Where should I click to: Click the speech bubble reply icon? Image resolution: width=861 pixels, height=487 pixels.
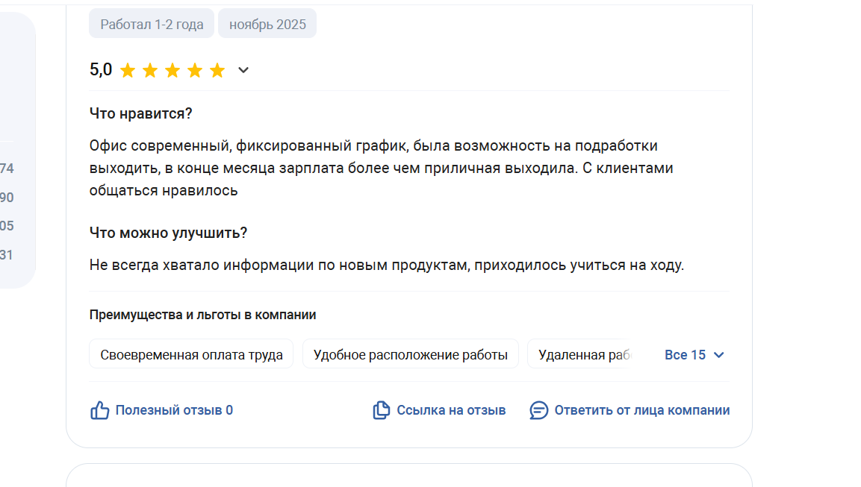(538, 410)
